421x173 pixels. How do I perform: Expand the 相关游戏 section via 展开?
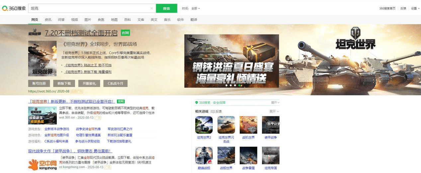point(274,112)
